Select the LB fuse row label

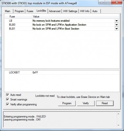coord(11,21)
